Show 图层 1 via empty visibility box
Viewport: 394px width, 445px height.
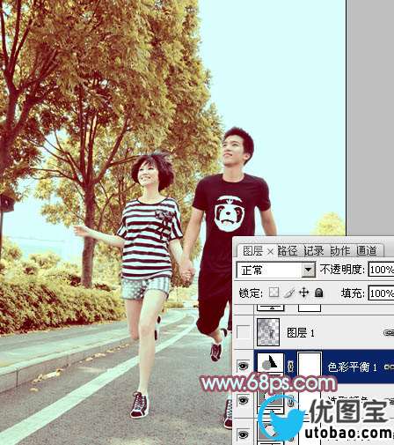pos(244,332)
